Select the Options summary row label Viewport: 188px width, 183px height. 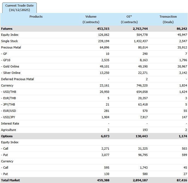click(x=7, y=136)
